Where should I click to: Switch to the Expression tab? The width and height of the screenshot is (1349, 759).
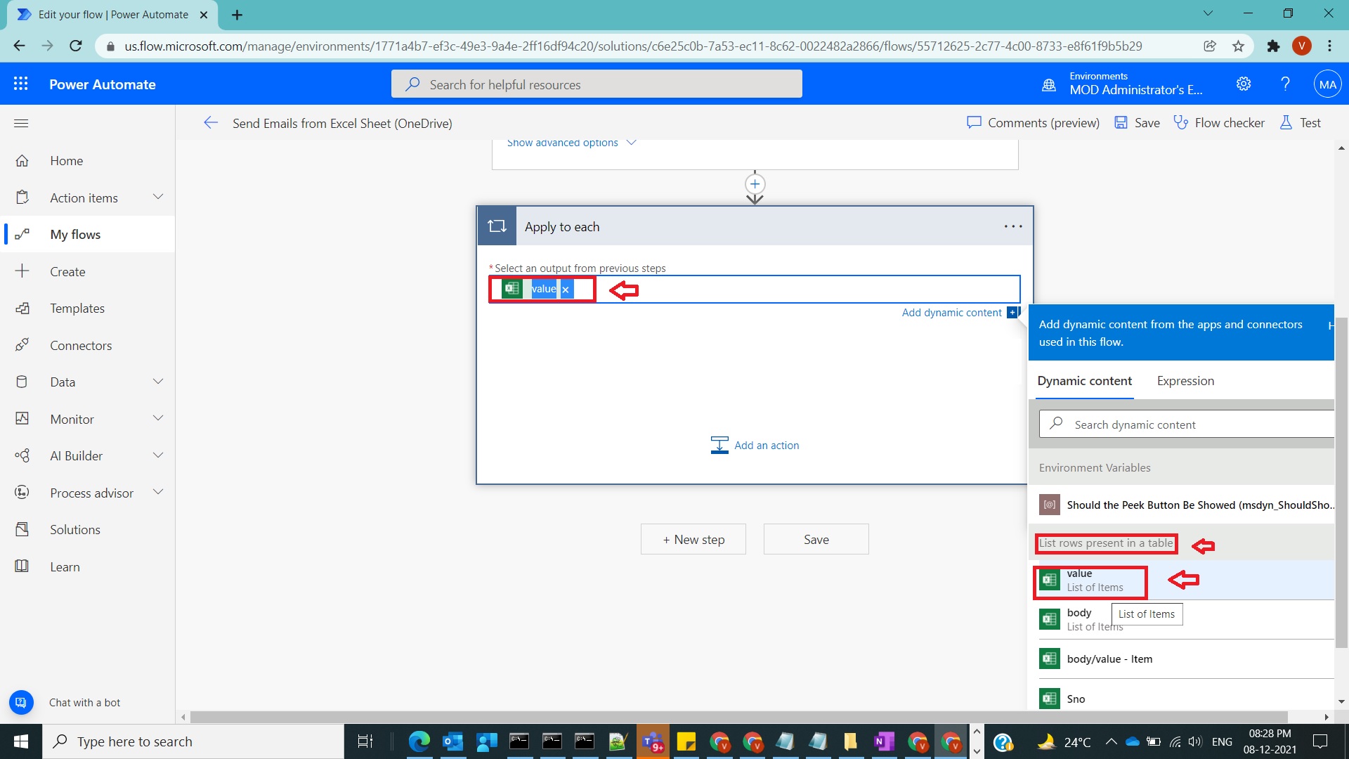1185,381
